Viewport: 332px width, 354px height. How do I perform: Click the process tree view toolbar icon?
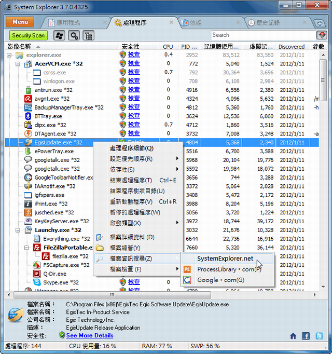89,35
